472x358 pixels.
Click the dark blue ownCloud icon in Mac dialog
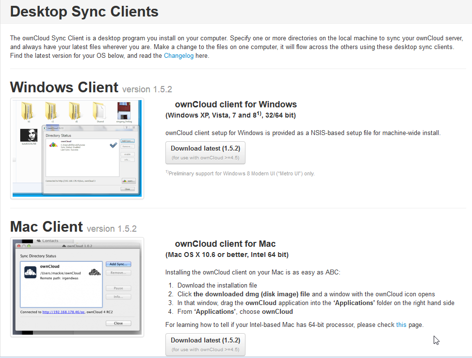click(x=30, y=273)
